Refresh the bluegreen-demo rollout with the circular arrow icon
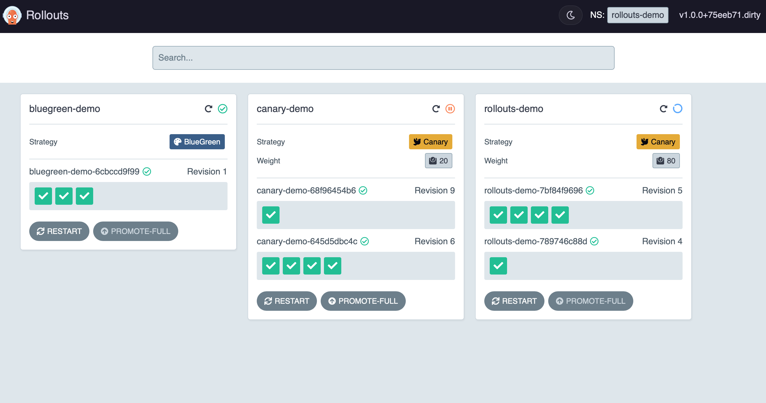Viewport: 766px width, 403px height. tap(209, 109)
